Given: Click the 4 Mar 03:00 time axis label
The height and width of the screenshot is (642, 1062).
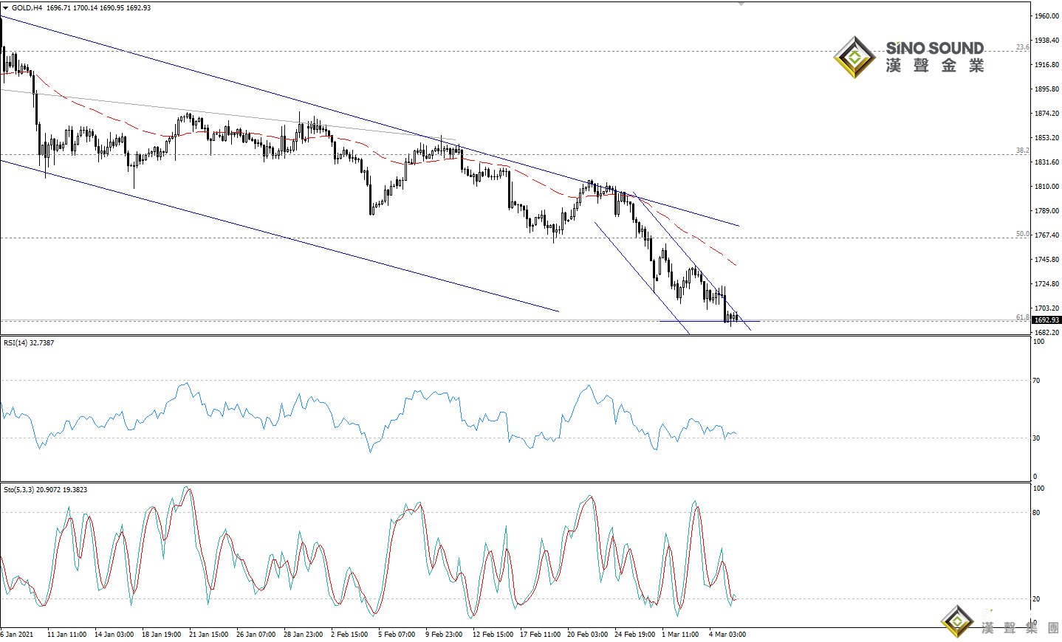Looking at the screenshot, I should coord(727,635).
